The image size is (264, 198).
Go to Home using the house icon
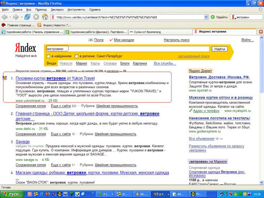click(x=45, y=17)
